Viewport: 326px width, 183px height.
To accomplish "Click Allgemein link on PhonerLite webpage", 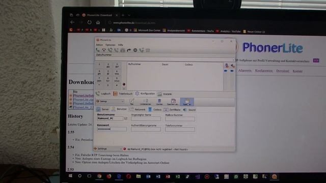I will 244,71.
